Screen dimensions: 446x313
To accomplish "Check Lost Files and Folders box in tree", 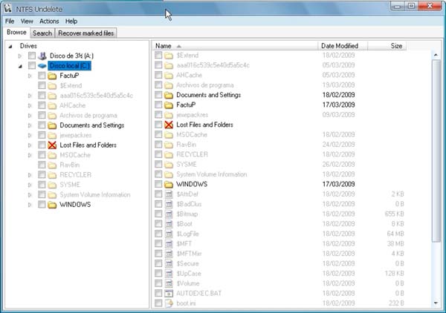I will (x=42, y=145).
